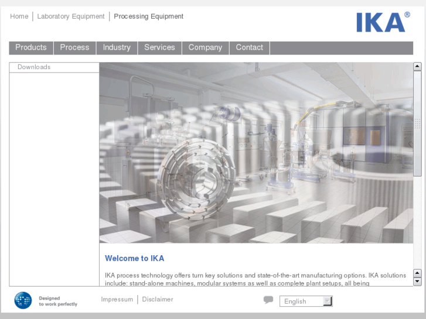Open the Industry menu
The width and height of the screenshot is (426, 319).
coord(117,48)
